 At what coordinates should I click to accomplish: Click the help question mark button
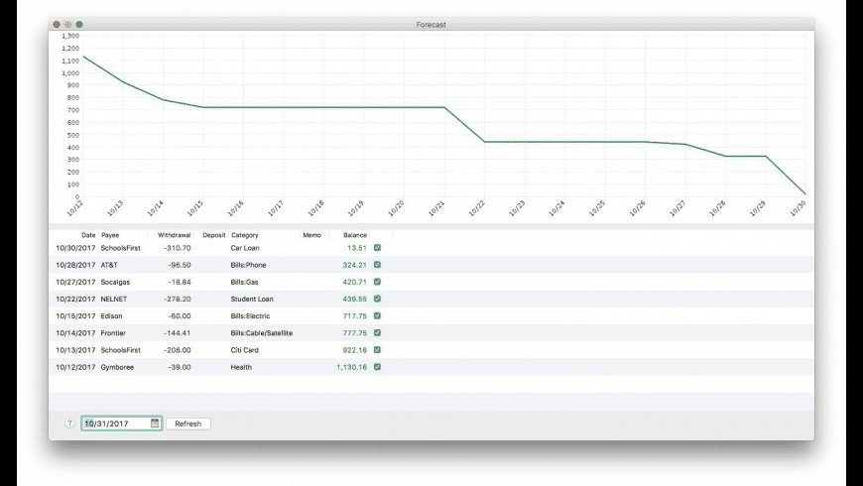tap(69, 424)
